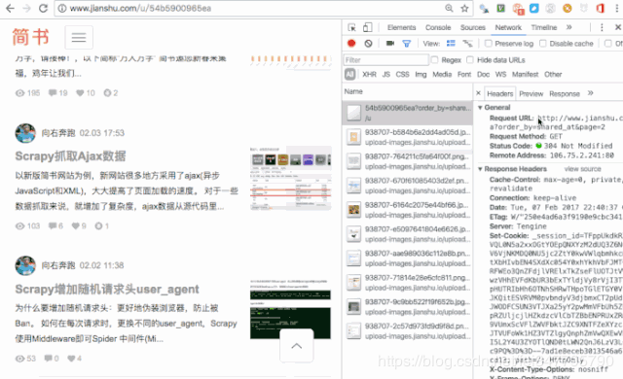Click the red record network log button
623x379 pixels.
click(351, 43)
